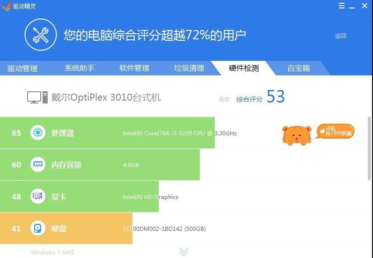Screen dimensions: 373x258
Task: Click the 4.0GB memory value
Action: 131,165
